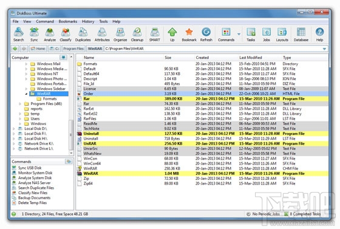Run the Delete Temp Files command

click(33, 203)
